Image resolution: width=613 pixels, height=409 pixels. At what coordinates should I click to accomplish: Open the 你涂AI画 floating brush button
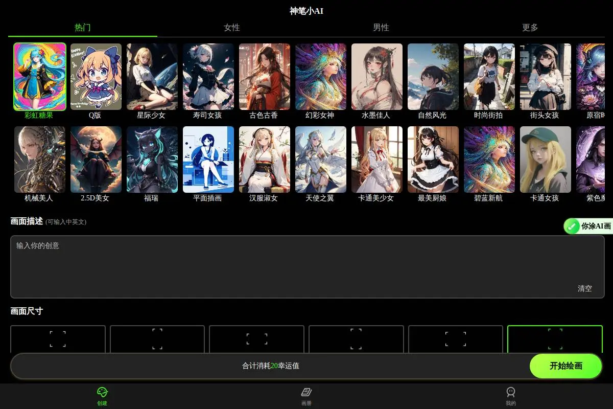point(588,226)
